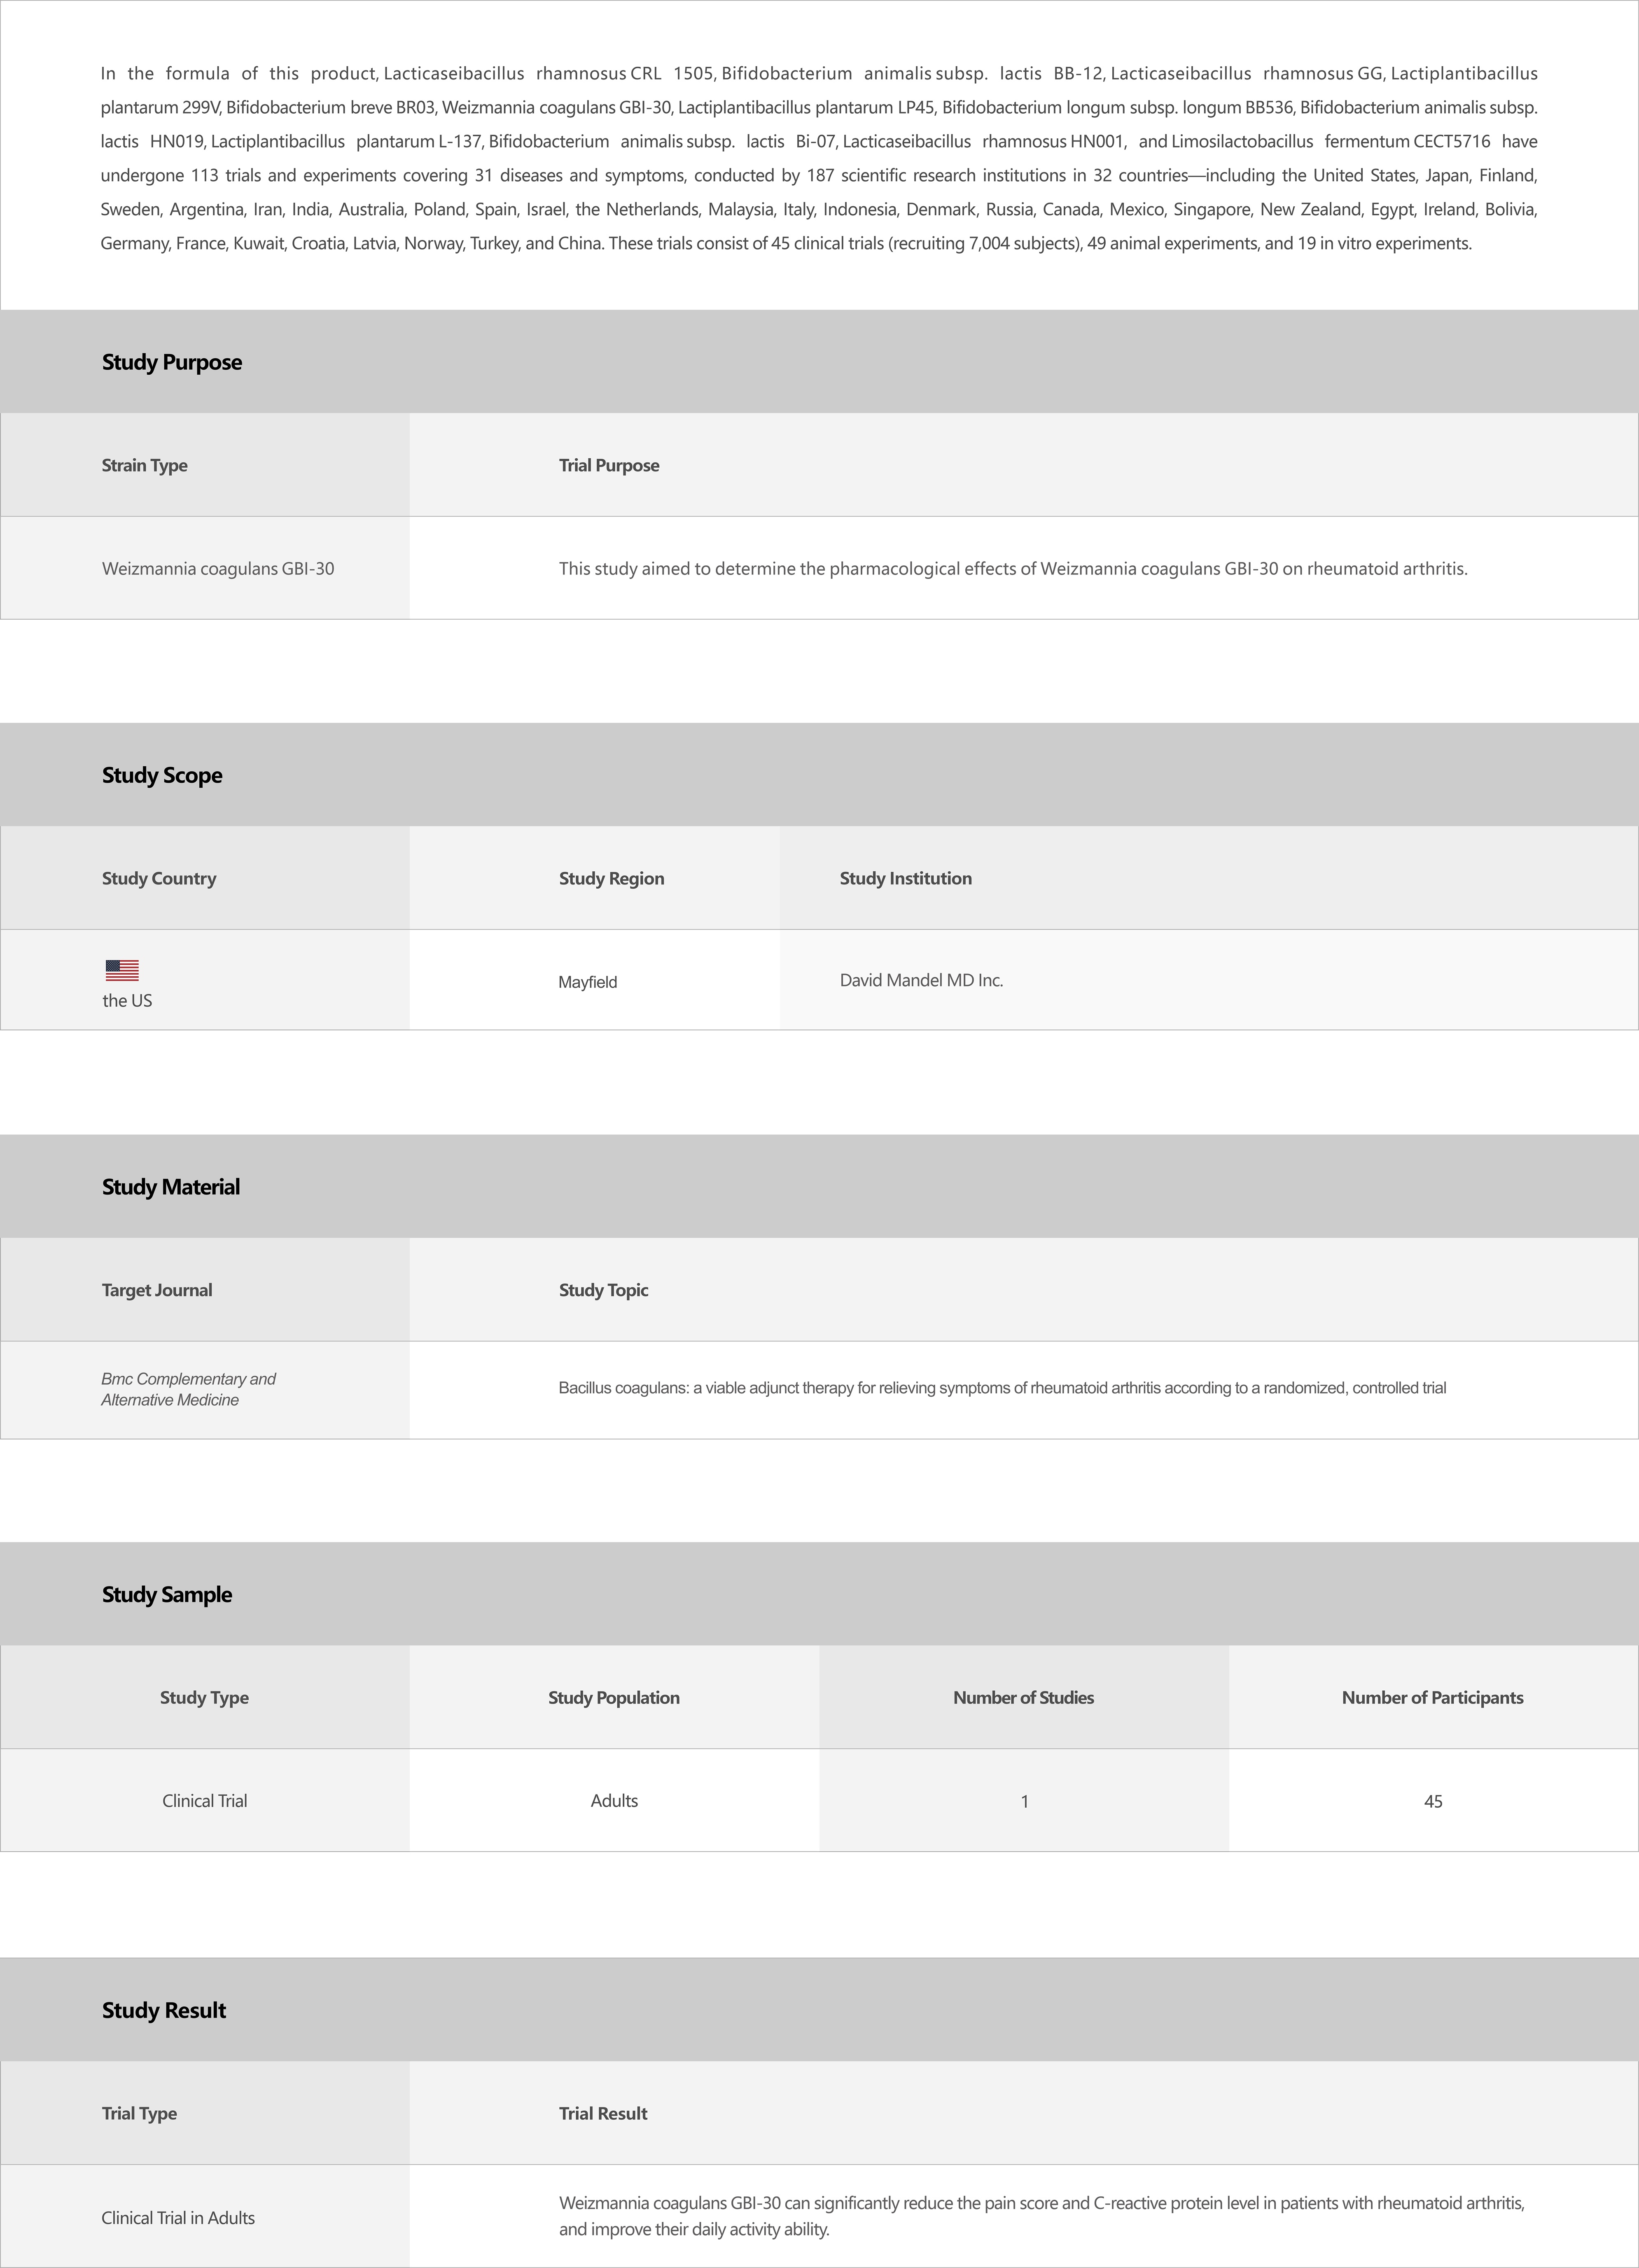Click the Study Sample section heading
Image resolution: width=1639 pixels, height=2268 pixels.
[x=167, y=1595]
